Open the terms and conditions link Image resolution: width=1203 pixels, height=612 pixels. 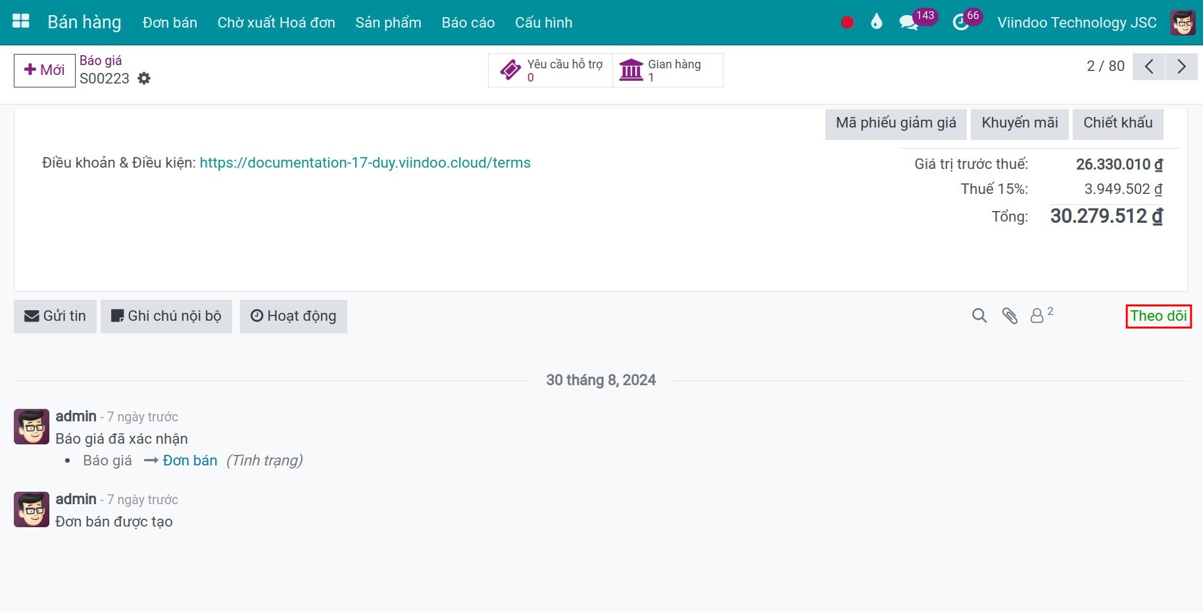tap(365, 163)
